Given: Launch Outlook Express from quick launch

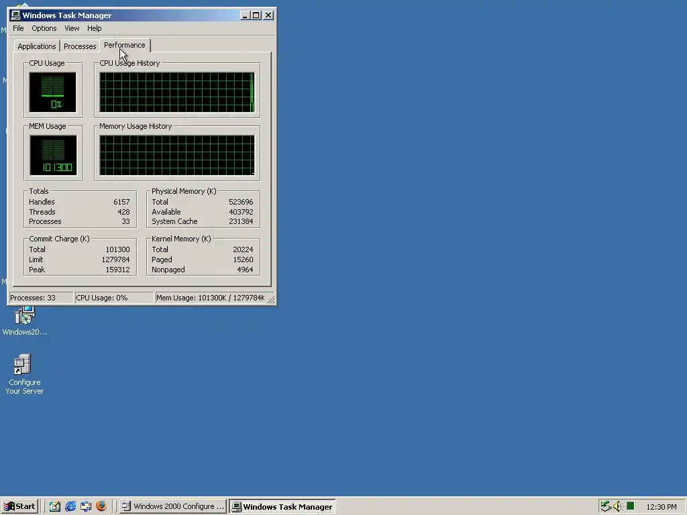Looking at the screenshot, I should point(86,506).
